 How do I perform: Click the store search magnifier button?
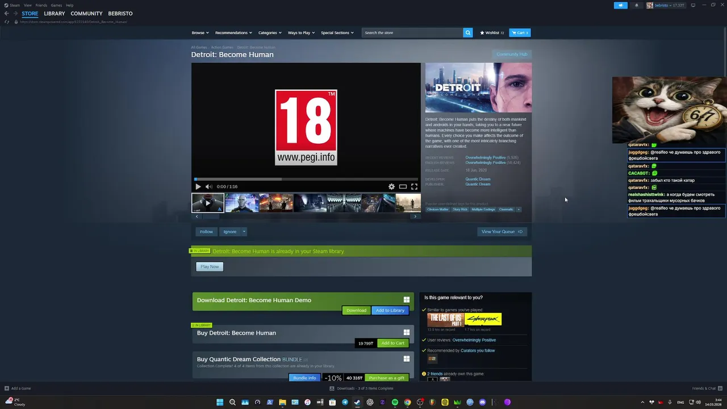(468, 32)
